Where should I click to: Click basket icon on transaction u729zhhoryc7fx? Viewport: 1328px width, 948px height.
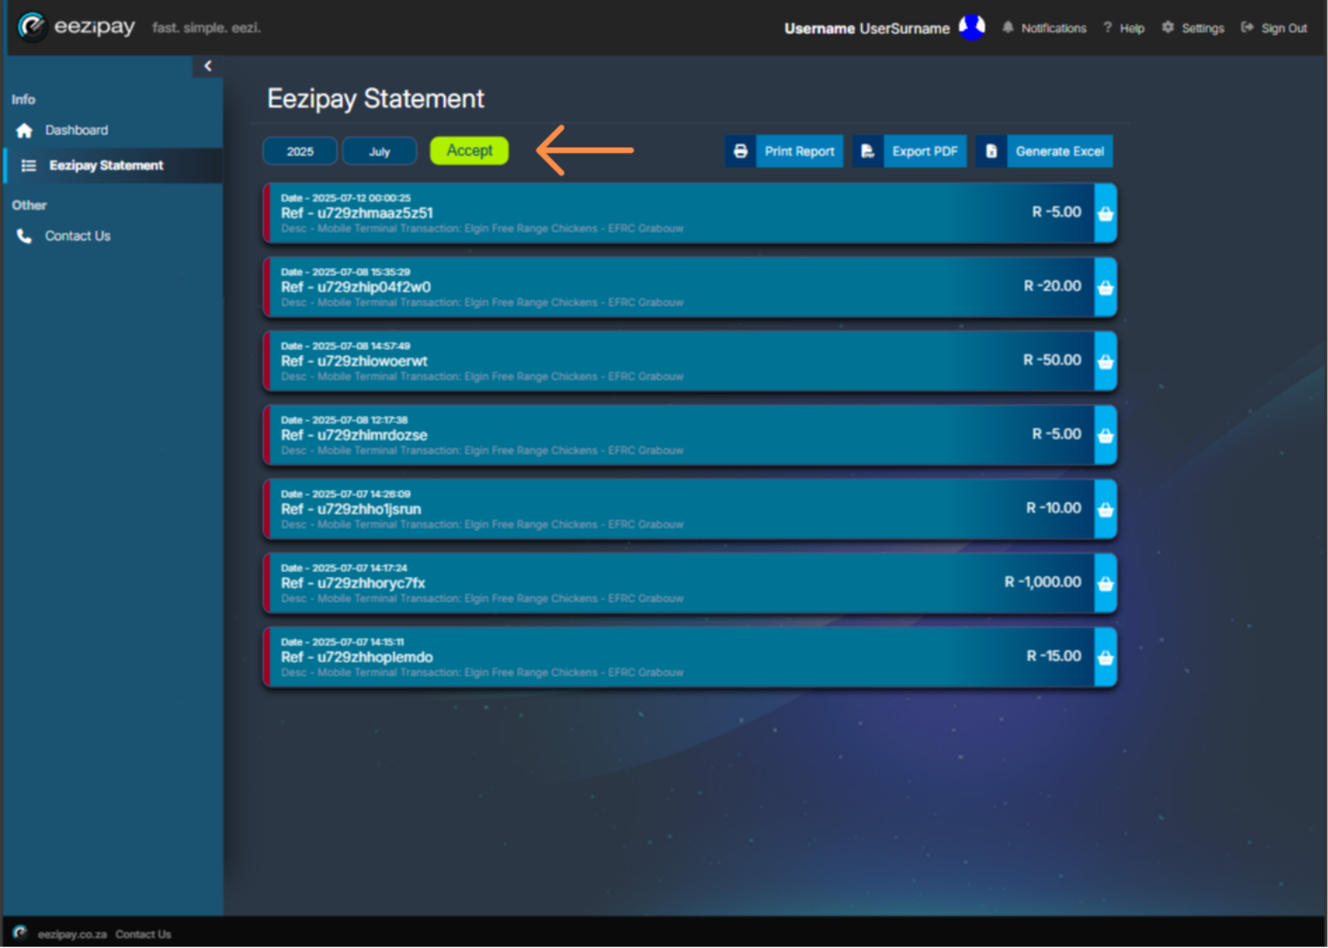(1106, 584)
